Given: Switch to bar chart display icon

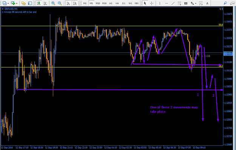Looking at the screenshot, I should [x=45, y=3].
